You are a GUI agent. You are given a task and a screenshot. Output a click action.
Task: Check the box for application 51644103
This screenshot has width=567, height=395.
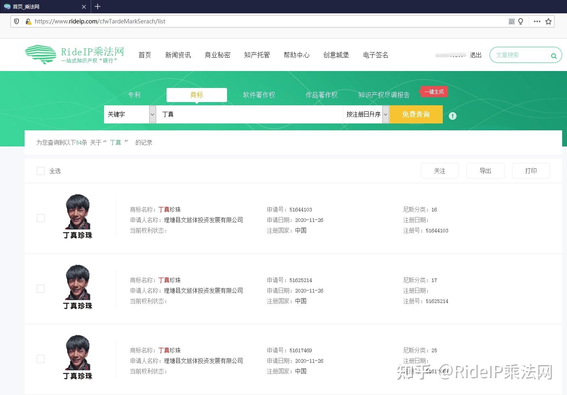pos(41,218)
